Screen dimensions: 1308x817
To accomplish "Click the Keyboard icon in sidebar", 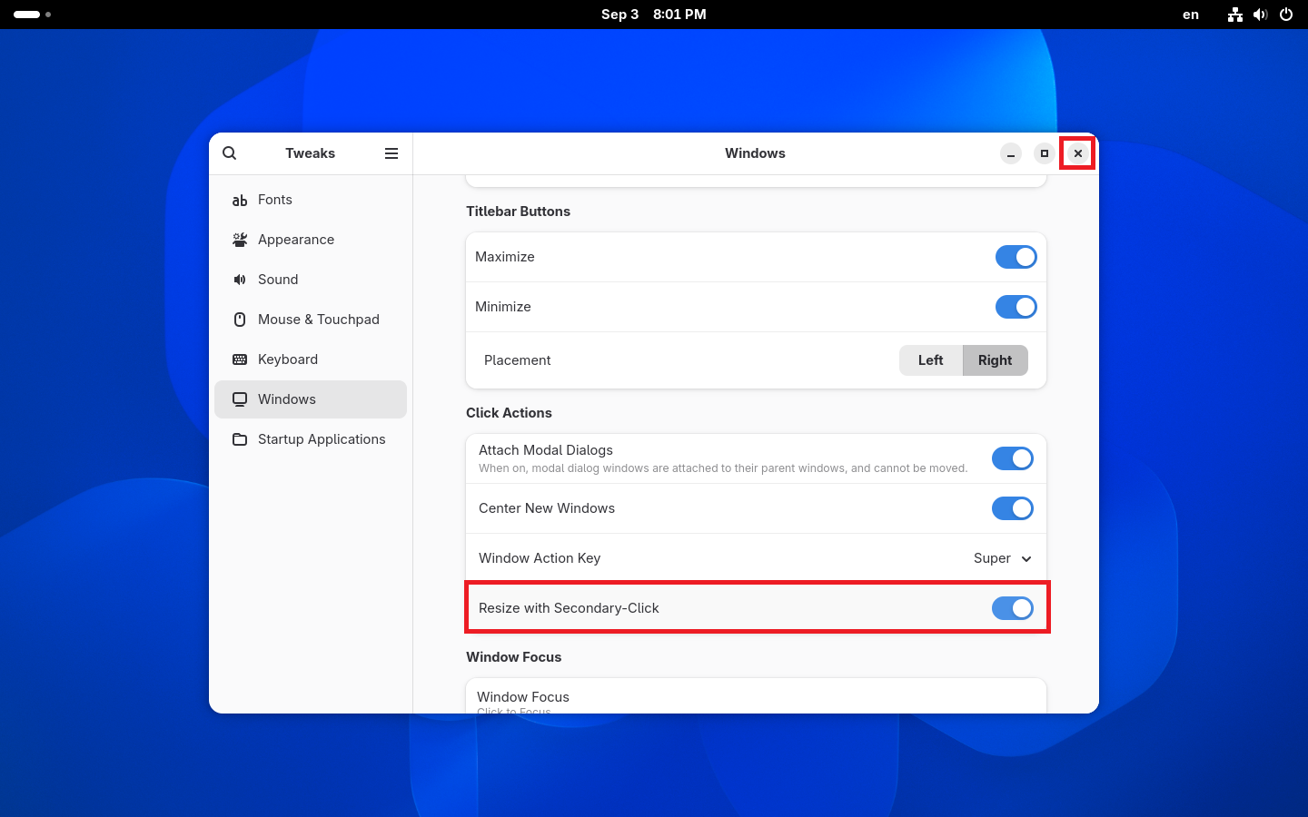I will coord(240,359).
